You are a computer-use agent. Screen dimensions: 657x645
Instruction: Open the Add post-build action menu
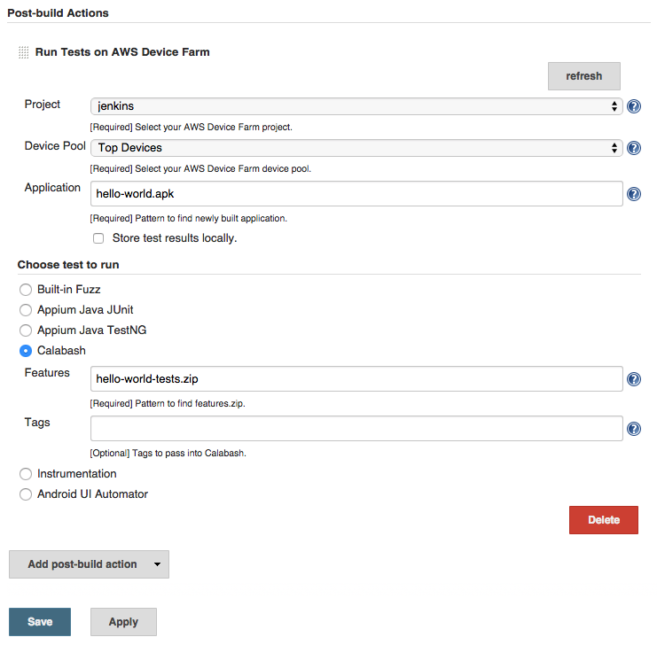click(89, 564)
